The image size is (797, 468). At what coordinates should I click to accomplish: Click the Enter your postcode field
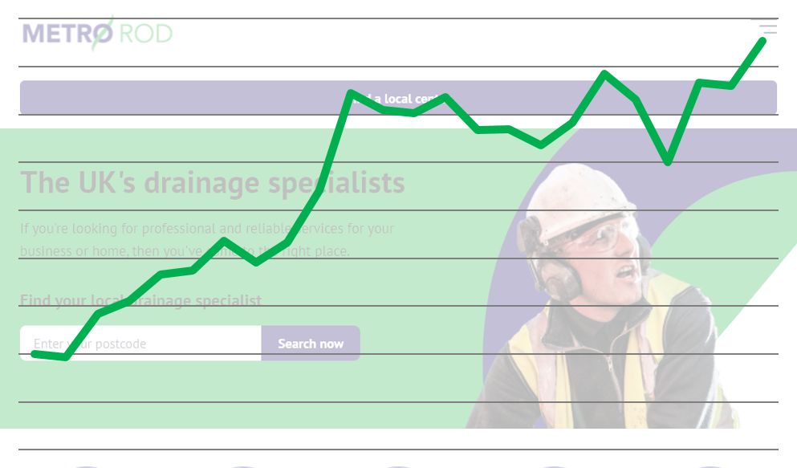pyautogui.click(x=140, y=344)
